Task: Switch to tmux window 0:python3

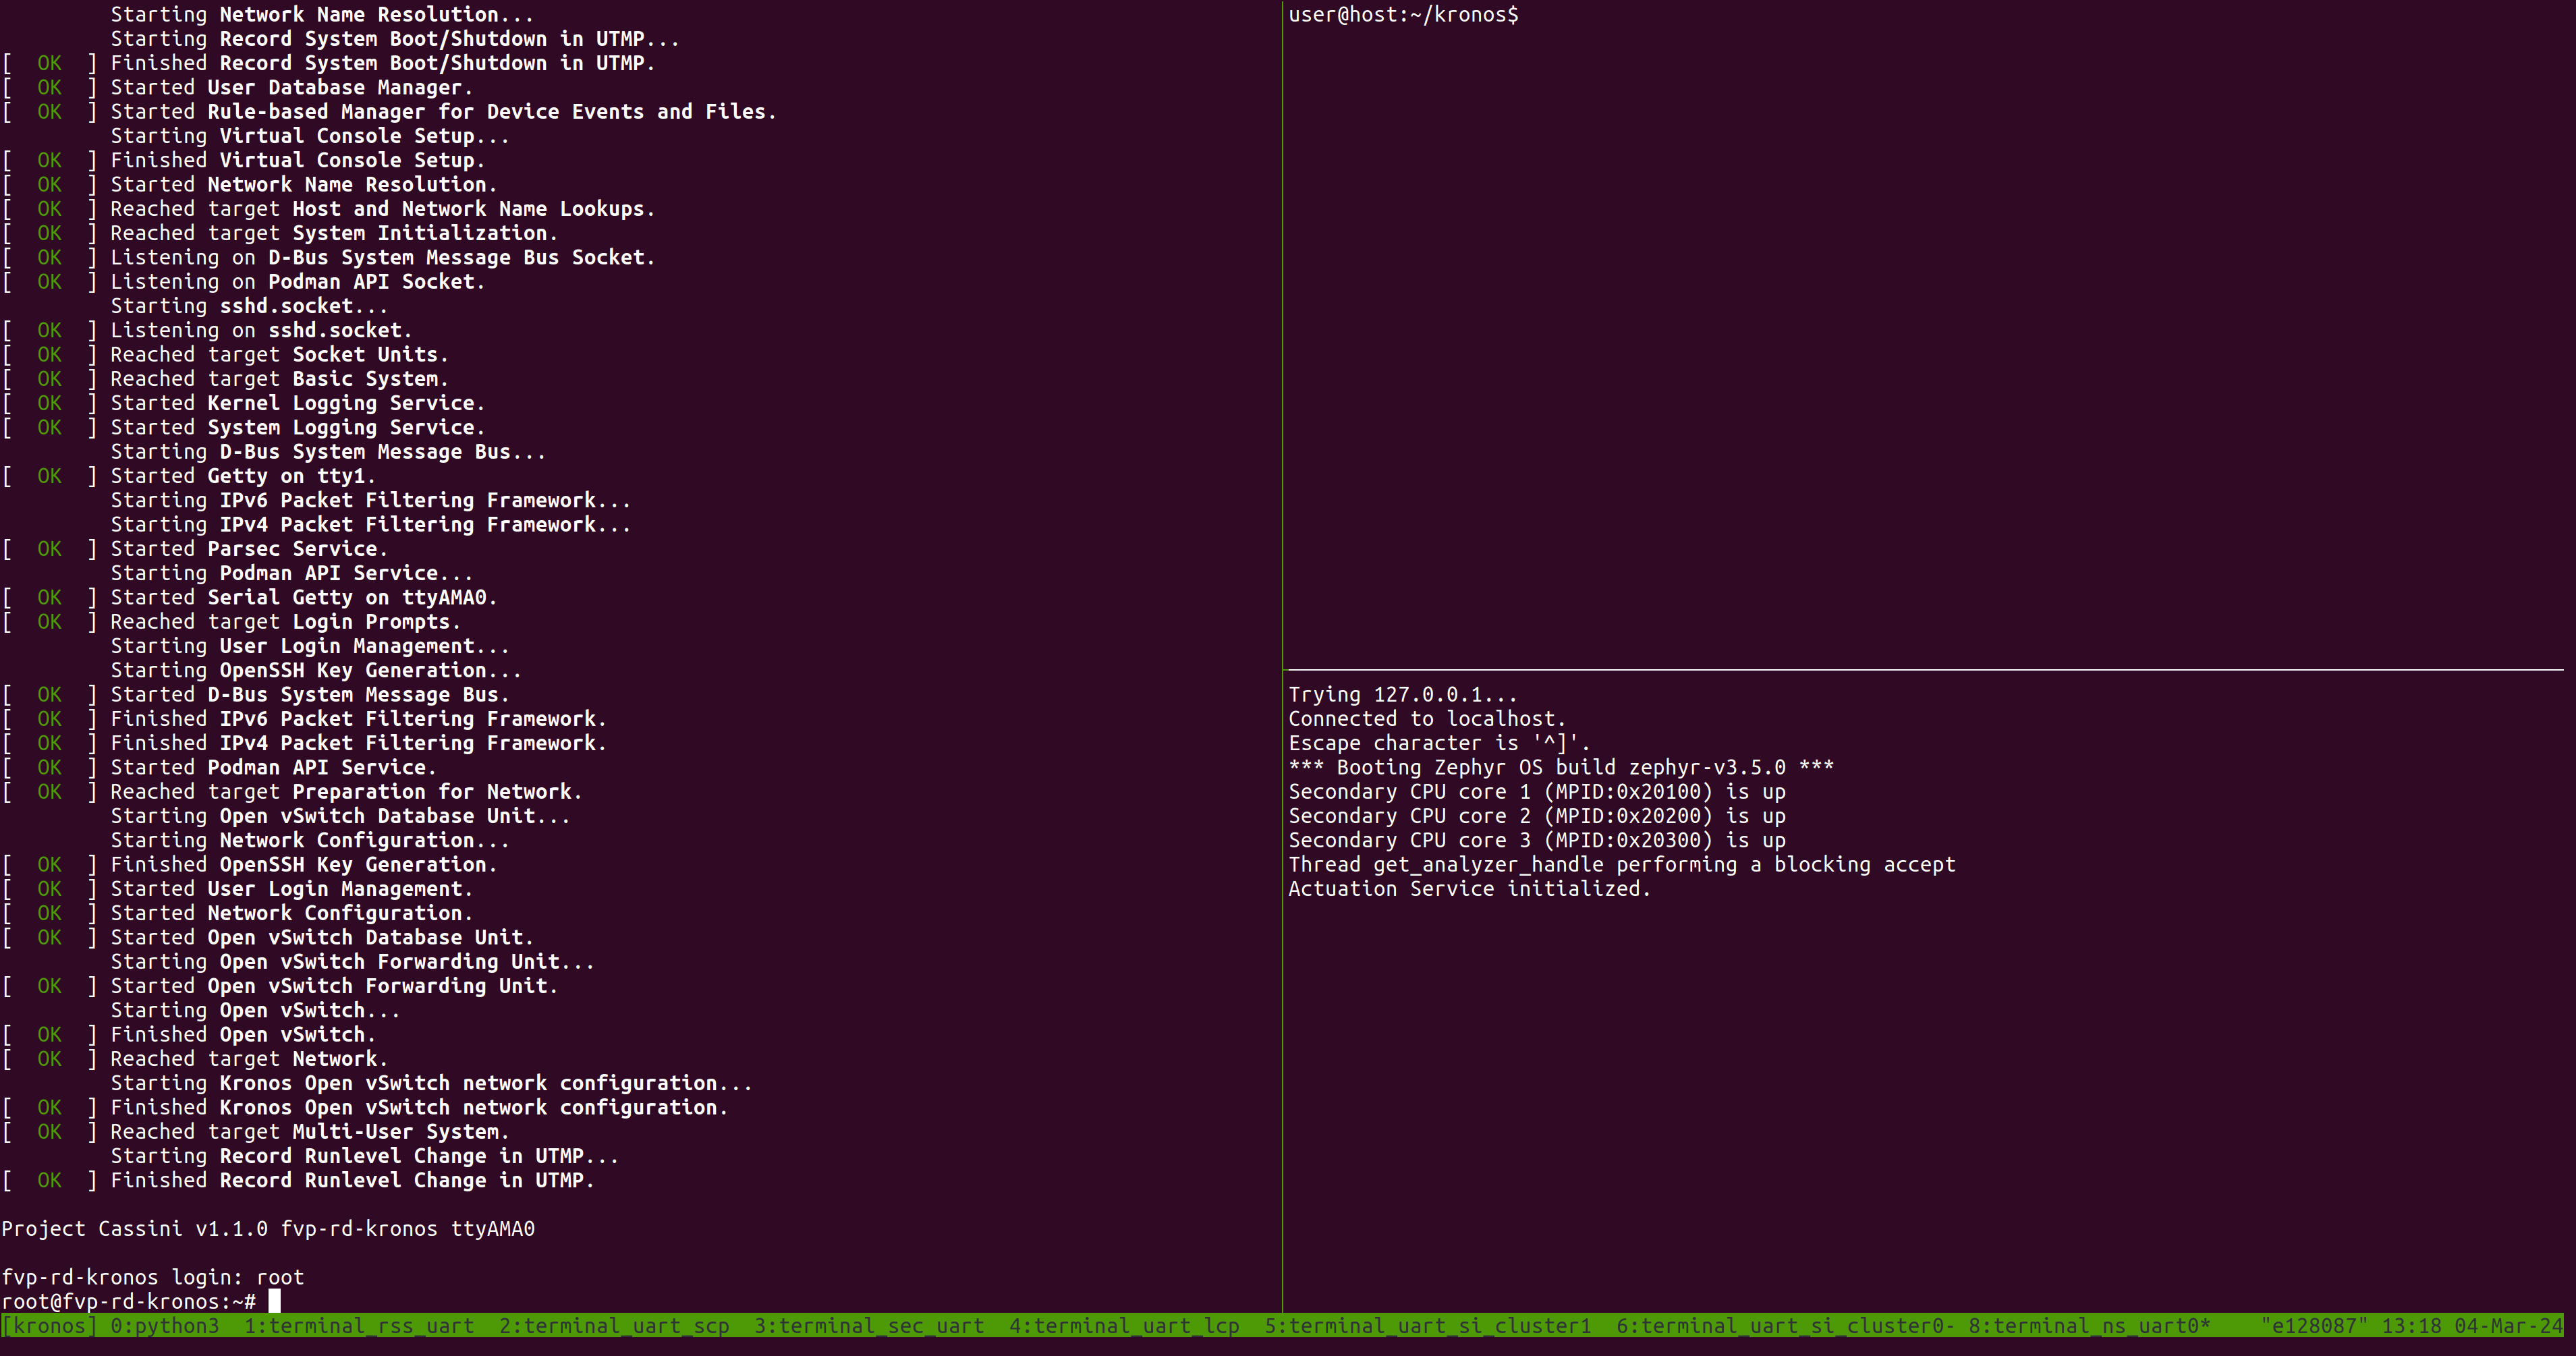Action: tap(165, 1326)
